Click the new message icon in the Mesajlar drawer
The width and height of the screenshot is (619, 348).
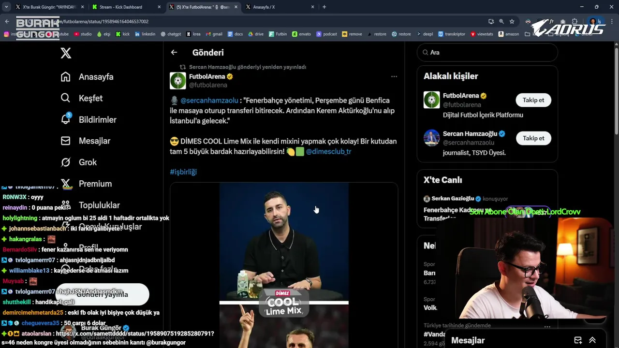577,340
